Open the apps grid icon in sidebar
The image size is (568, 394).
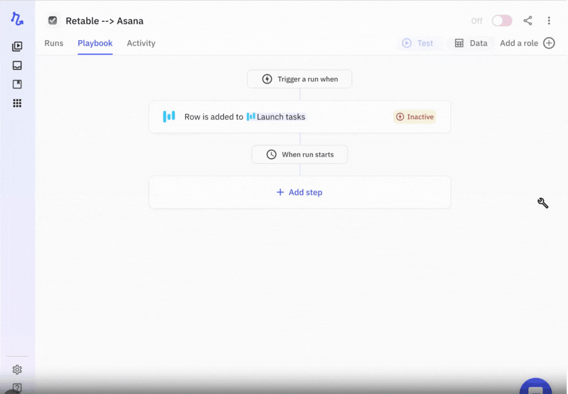coord(17,103)
